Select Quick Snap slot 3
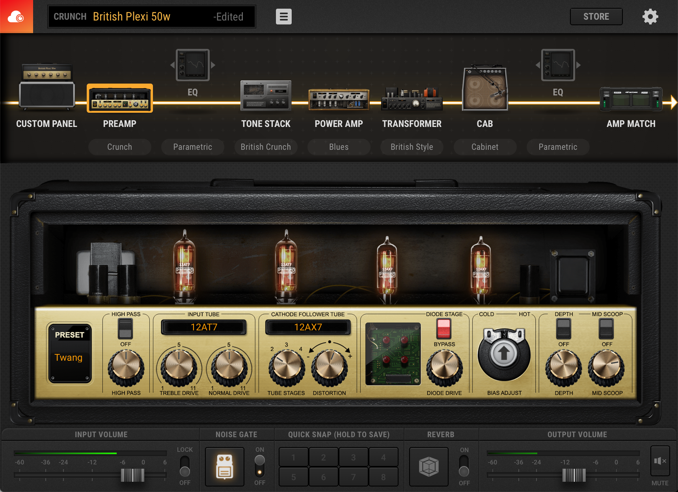This screenshot has height=492, width=678. pyautogui.click(x=353, y=457)
